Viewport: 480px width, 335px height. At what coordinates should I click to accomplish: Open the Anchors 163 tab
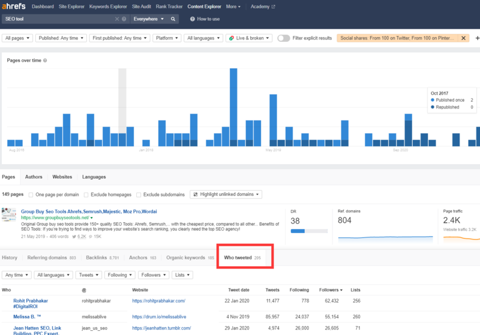pyautogui.click(x=143, y=258)
